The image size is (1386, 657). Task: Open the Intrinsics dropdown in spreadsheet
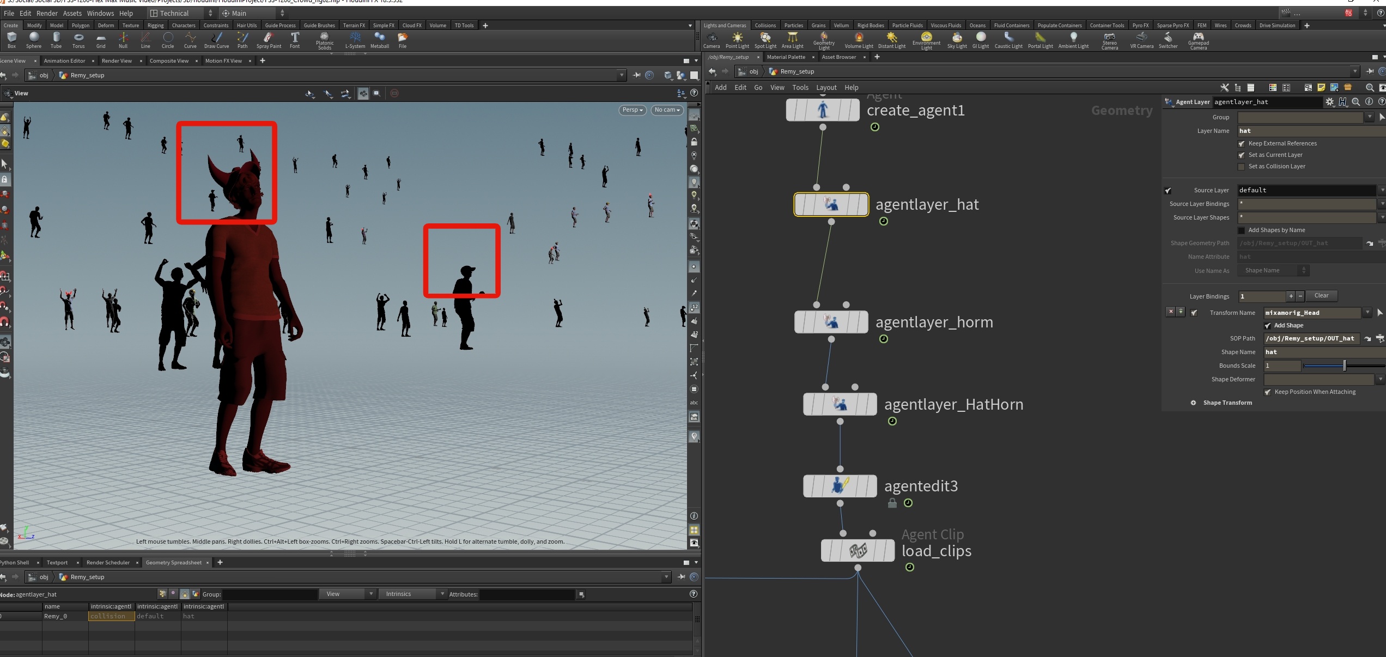413,594
